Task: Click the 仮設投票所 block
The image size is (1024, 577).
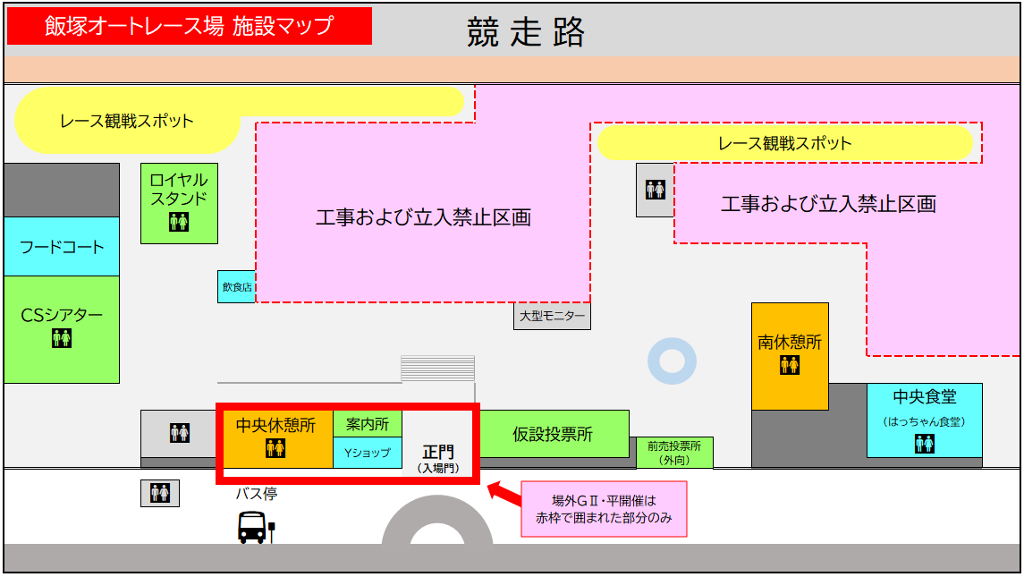Action: 554,434
